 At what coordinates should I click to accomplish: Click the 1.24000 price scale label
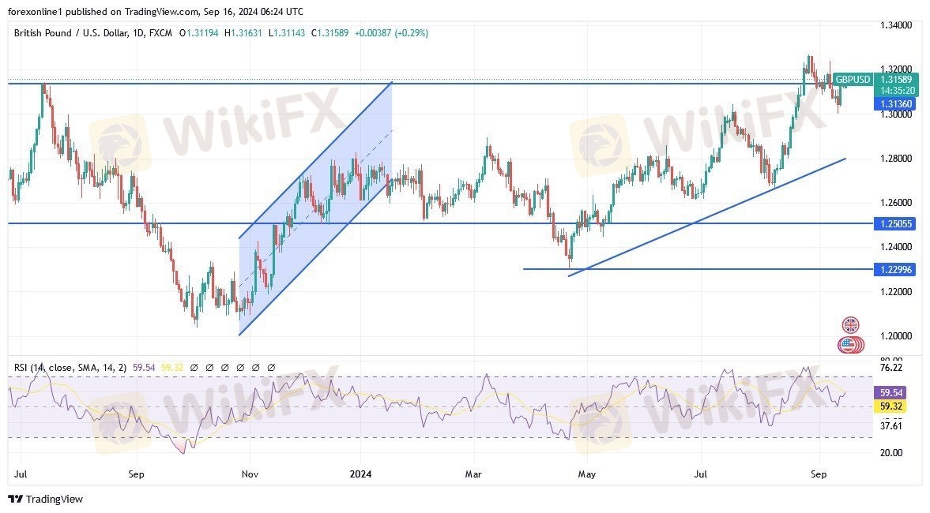click(895, 247)
